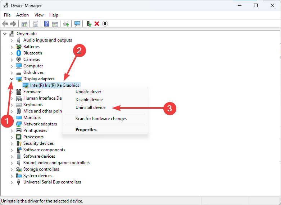Select the Software components tree item
281x205 pixels.
tap(44, 150)
